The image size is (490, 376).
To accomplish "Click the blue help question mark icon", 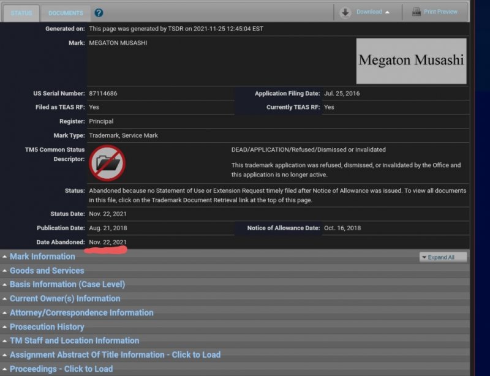I will pos(100,12).
